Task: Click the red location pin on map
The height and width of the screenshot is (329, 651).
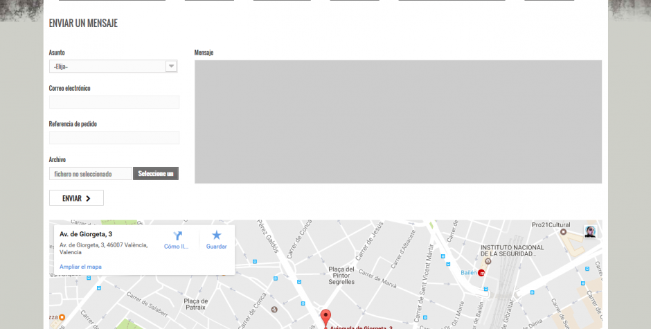Action: 326,317
